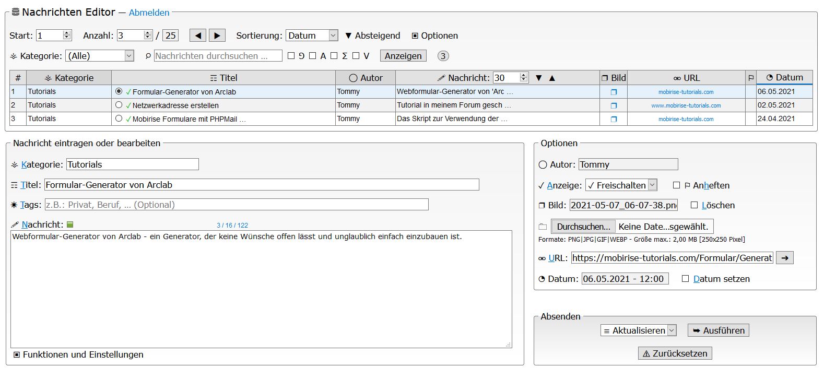This screenshot has width=824, height=379.
Task: Enable the Anheften checkbox
Action: tap(677, 185)
